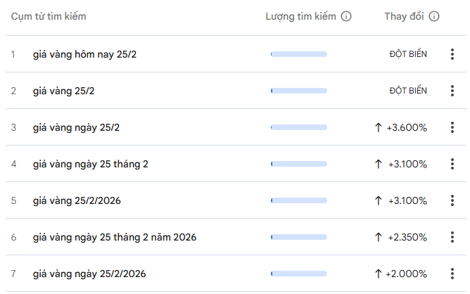The height and width of the screenshot is (294, 470).
Task: Open more options for 'giá vàng 25/2' row
Action: [x=452, y=91]
